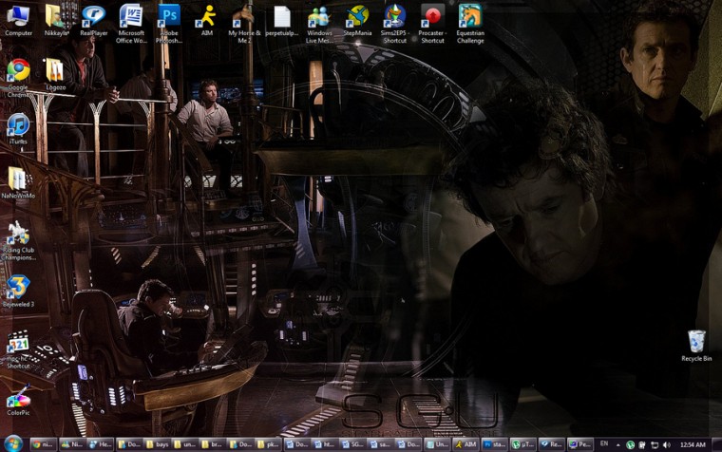Switch to the Messenger 'Ni...' taskbar window
The image size is (722, 452).
click(x=72, y=444)
